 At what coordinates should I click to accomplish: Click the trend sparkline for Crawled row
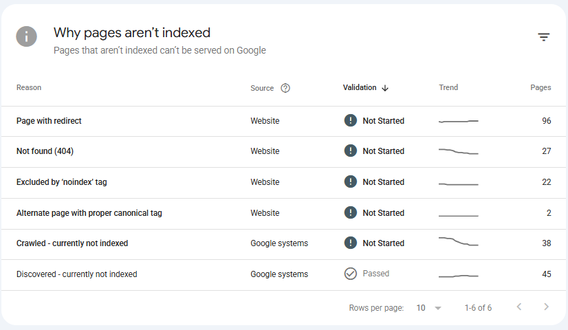pyautogui.click(x=458, y=241)
